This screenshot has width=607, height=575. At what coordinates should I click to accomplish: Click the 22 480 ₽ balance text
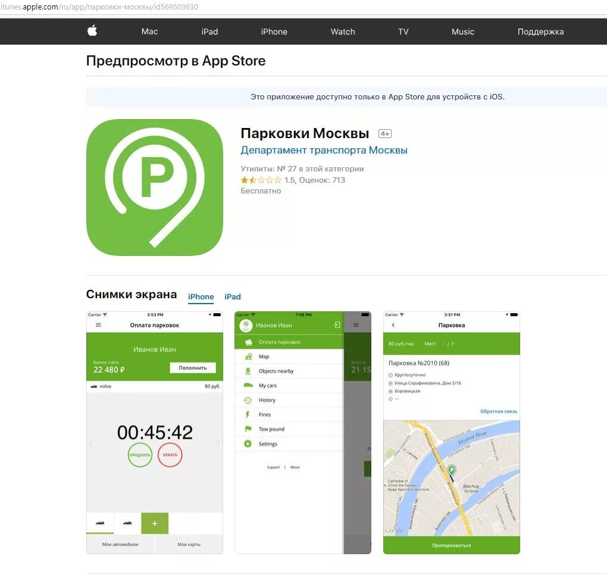(109, 370)
